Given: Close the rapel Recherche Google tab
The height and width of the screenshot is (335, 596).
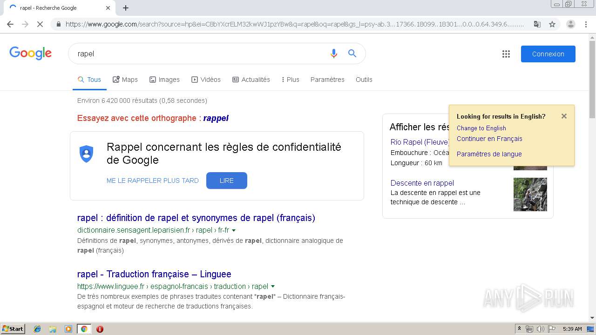Looking at the screenshot, I should click(108, 8).
